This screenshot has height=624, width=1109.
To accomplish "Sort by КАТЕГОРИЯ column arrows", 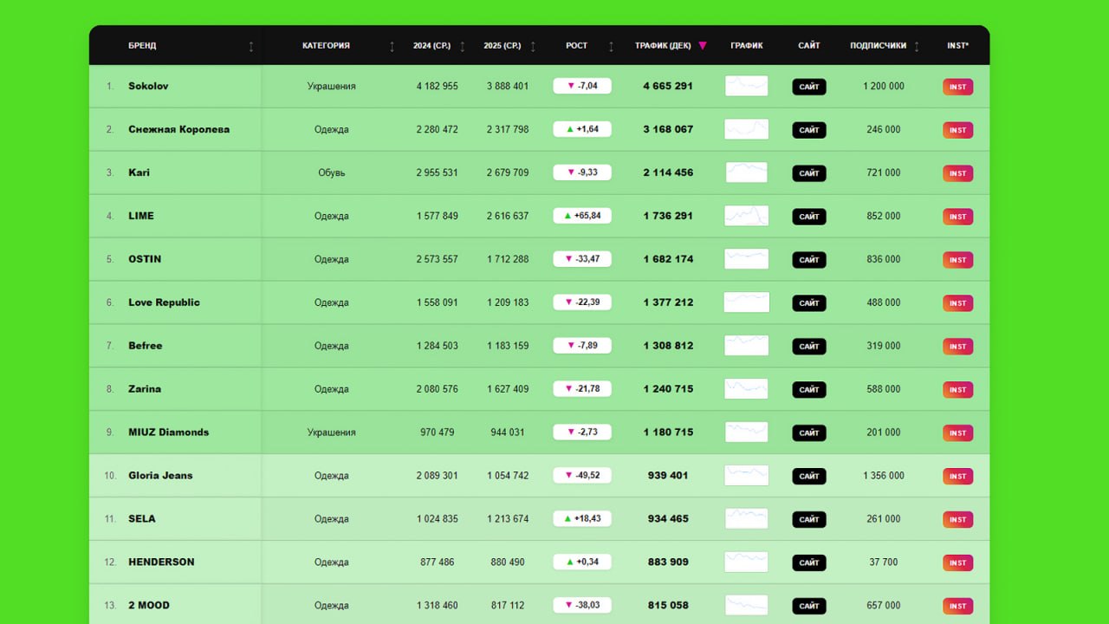I will [392, 46].
